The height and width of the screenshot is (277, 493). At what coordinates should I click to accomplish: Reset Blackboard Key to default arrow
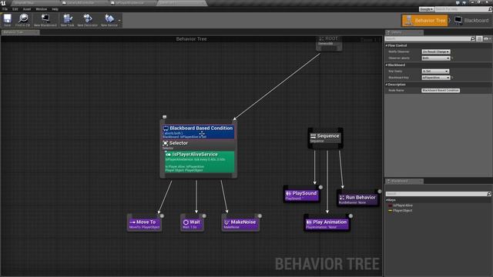pyautogui.click(x=452, y=78)
